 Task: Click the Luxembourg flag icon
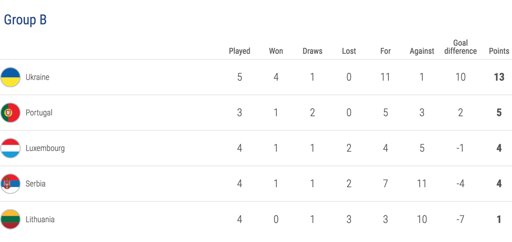[11, 148]
